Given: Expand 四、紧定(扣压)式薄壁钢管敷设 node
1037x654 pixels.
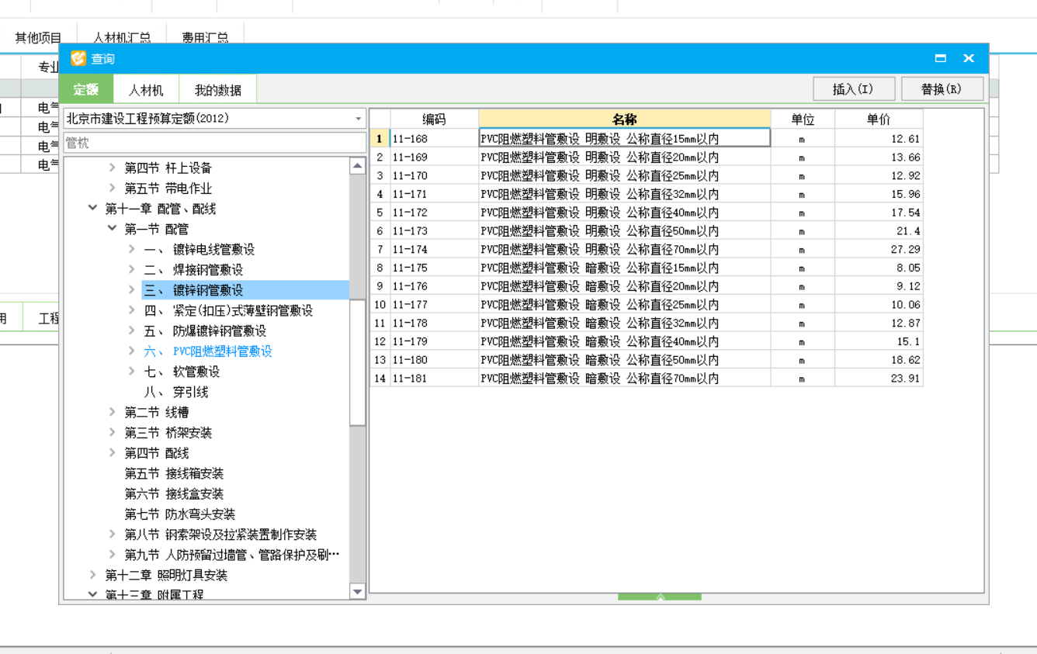Looking at the screenshot, I should 132,310.
